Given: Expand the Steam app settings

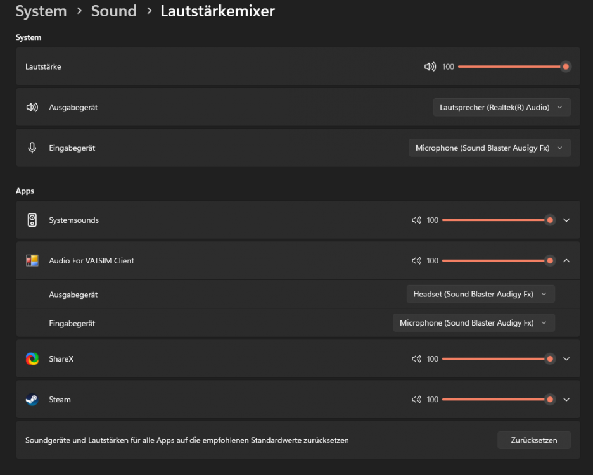Looking at the screenshot, I should tap(566, 399).
